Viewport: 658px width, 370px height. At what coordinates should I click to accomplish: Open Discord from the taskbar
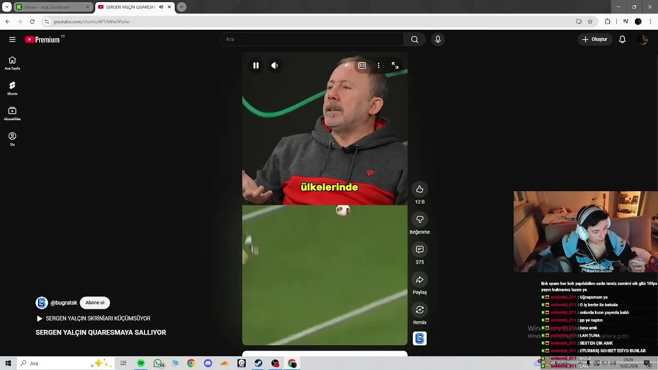click(x=208, y=363)
